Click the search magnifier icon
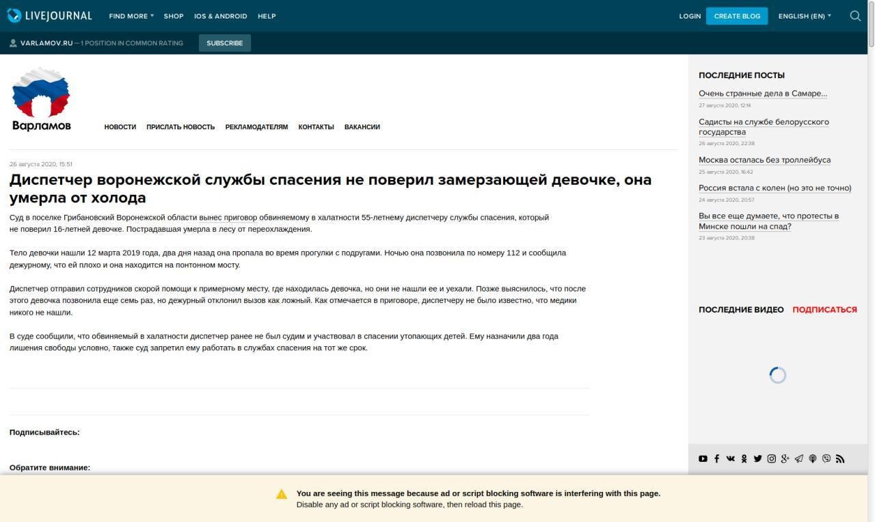This screenshot has height=522, width=875. 855,16
